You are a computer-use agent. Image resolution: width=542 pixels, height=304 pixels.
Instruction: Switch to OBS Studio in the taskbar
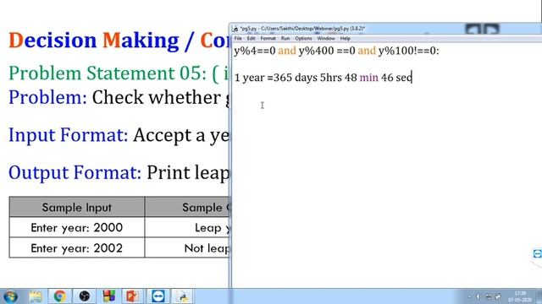[85, 296]
